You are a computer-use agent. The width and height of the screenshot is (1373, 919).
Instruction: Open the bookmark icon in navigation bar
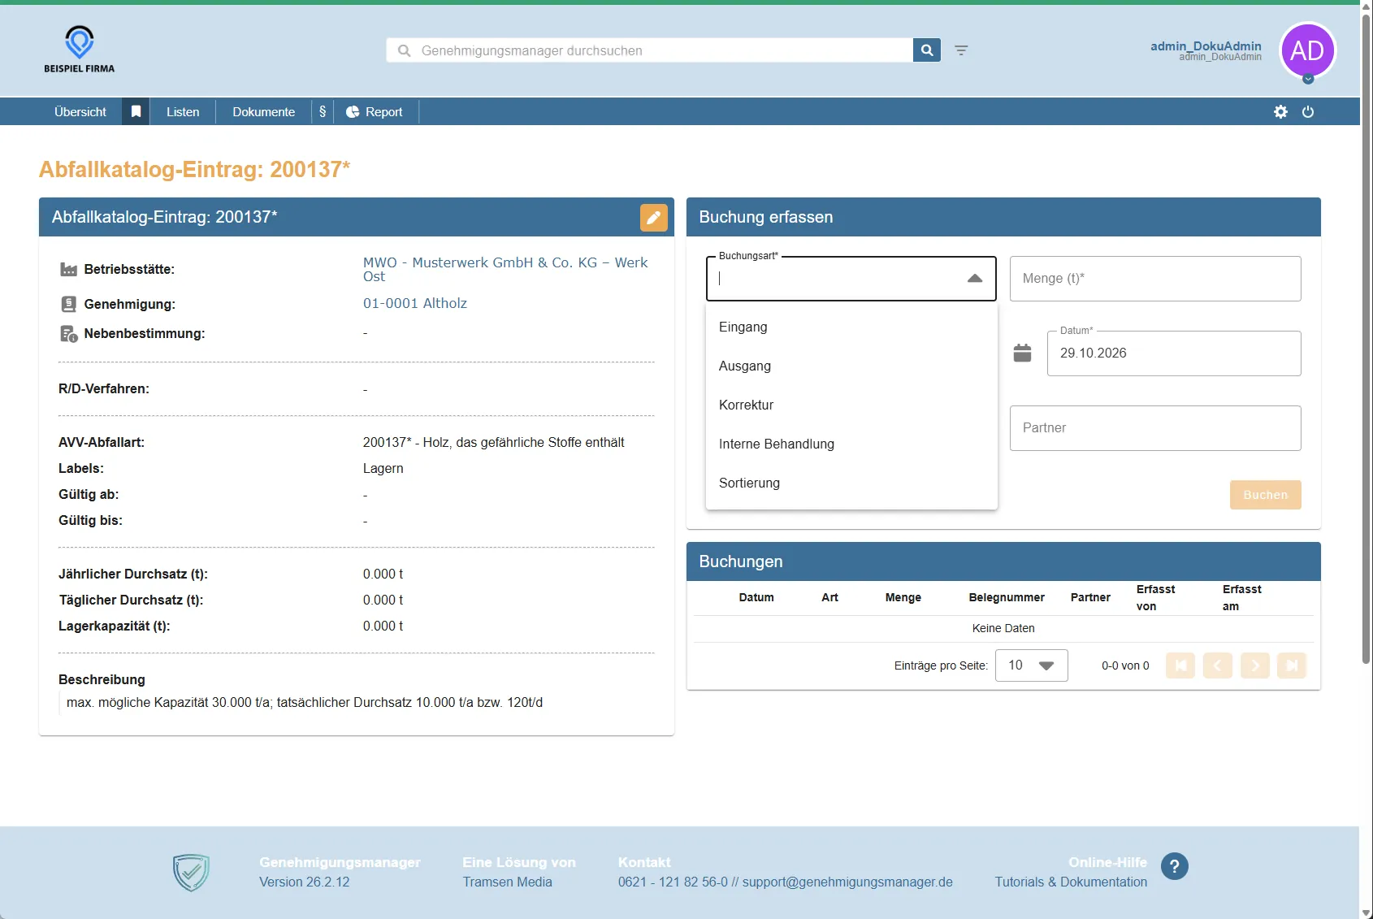tap(136, 112)
